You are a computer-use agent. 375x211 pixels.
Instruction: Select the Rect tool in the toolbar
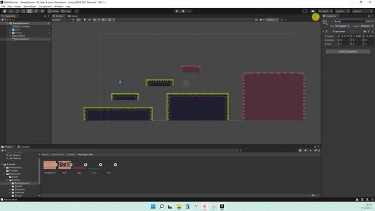tap(29, 11)
